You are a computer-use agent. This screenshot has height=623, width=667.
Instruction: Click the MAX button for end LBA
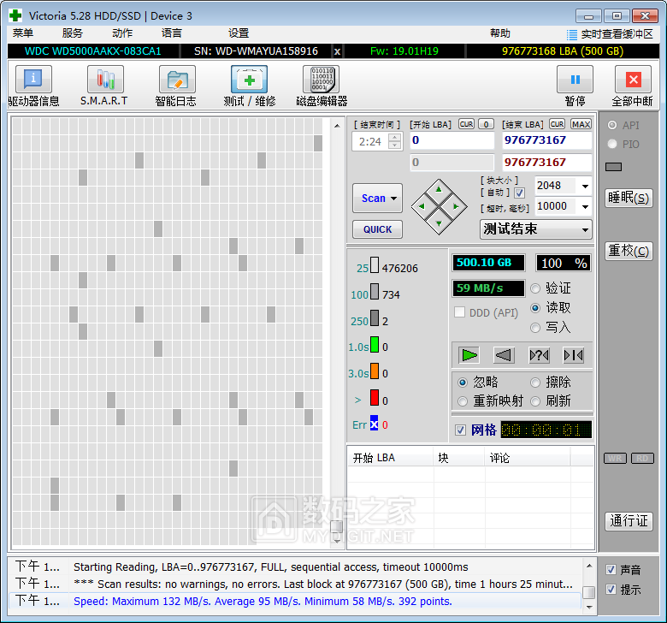coord(581,124)
